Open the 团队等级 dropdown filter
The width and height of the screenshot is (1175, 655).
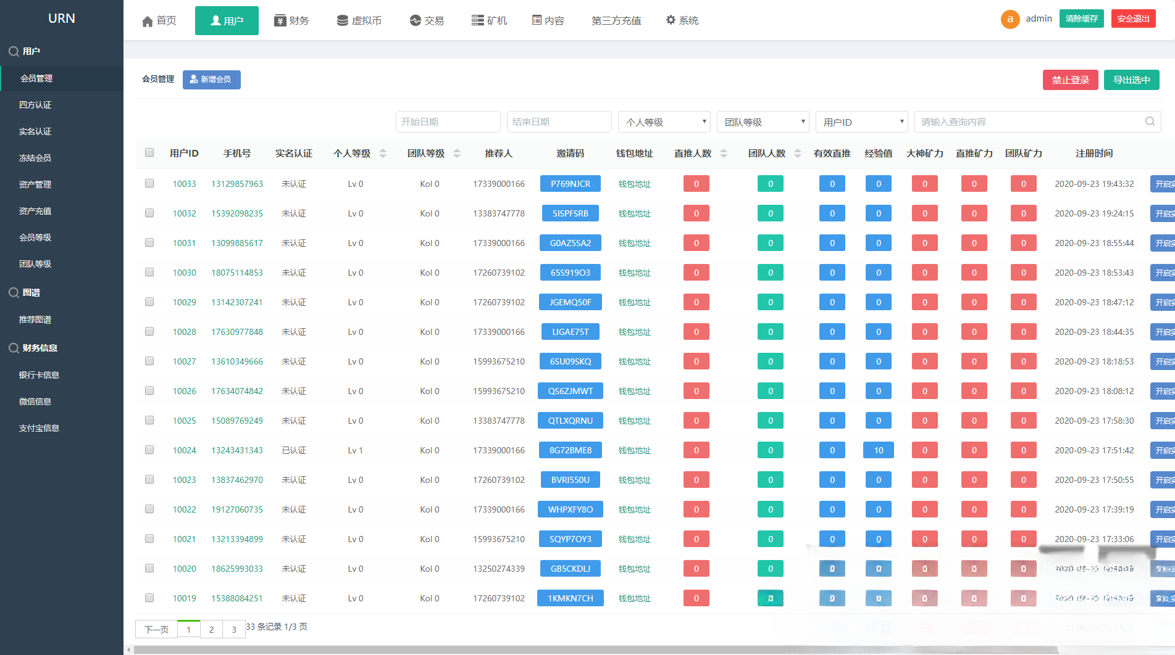click(763, 122)
